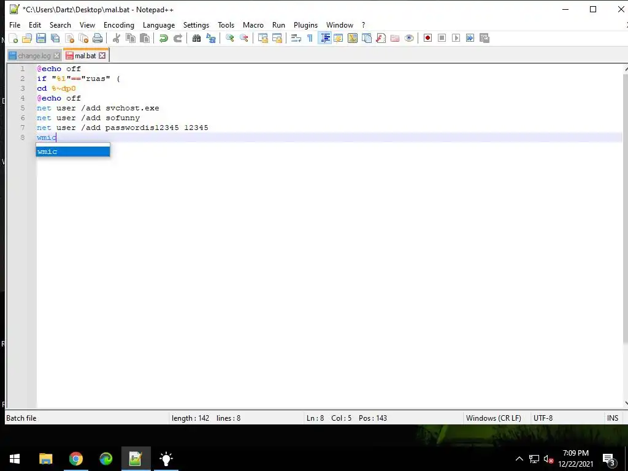The image size is (628, 471).
Task: Redo the edit via toolbar
Action: pos(177,38)
